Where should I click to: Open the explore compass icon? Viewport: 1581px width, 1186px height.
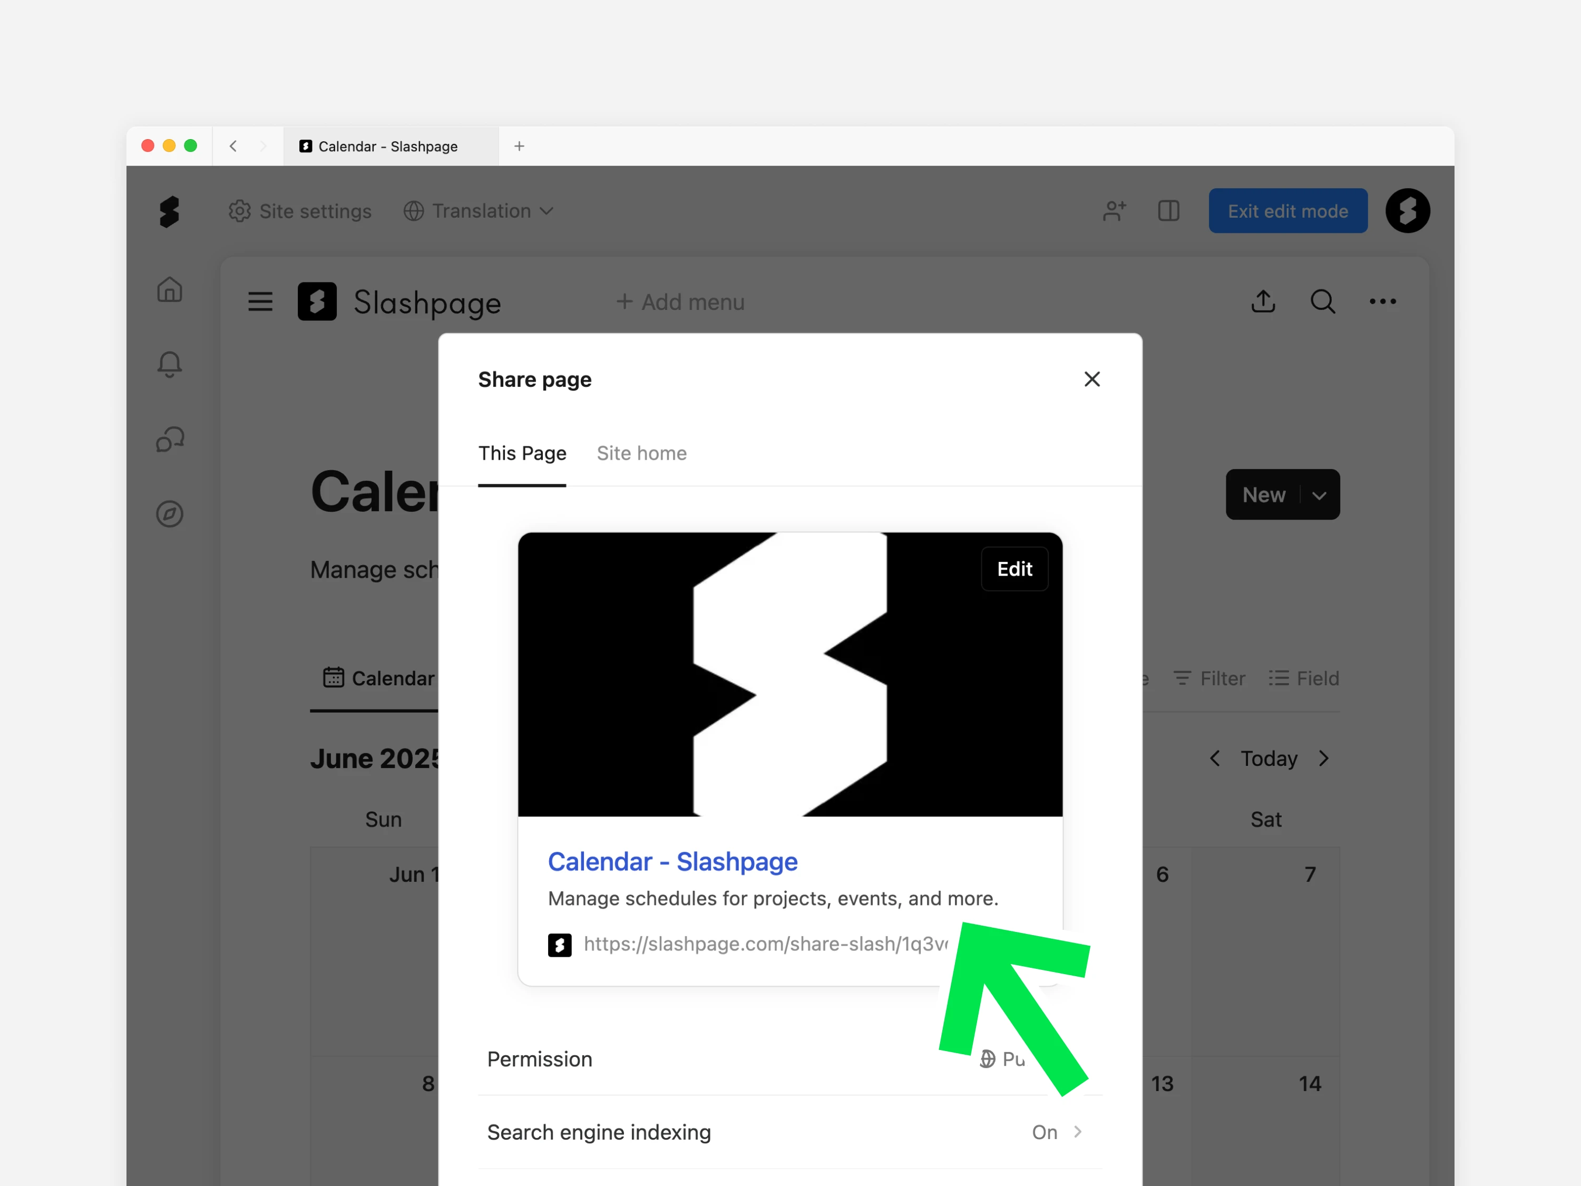(169, 514)
